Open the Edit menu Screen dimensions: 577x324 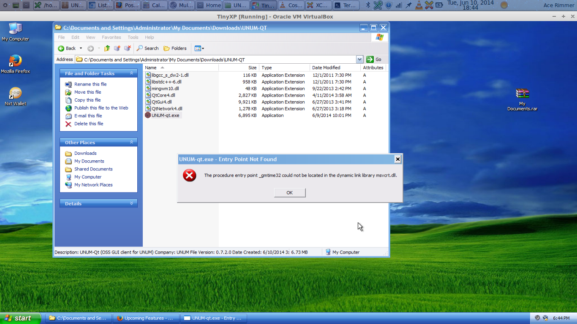tap(75, 37)
